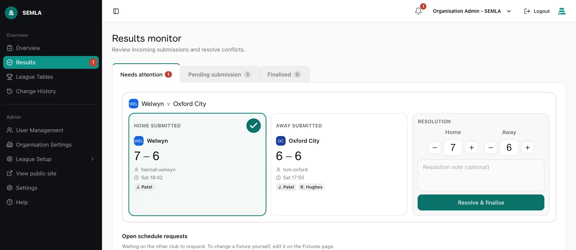Click the Sat 17:55 timestamp
576x250 pixels.
pos(293,178)
